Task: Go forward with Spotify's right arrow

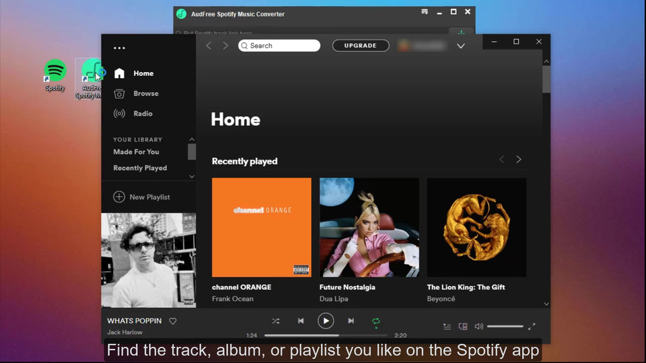Action: coord(225,46)
